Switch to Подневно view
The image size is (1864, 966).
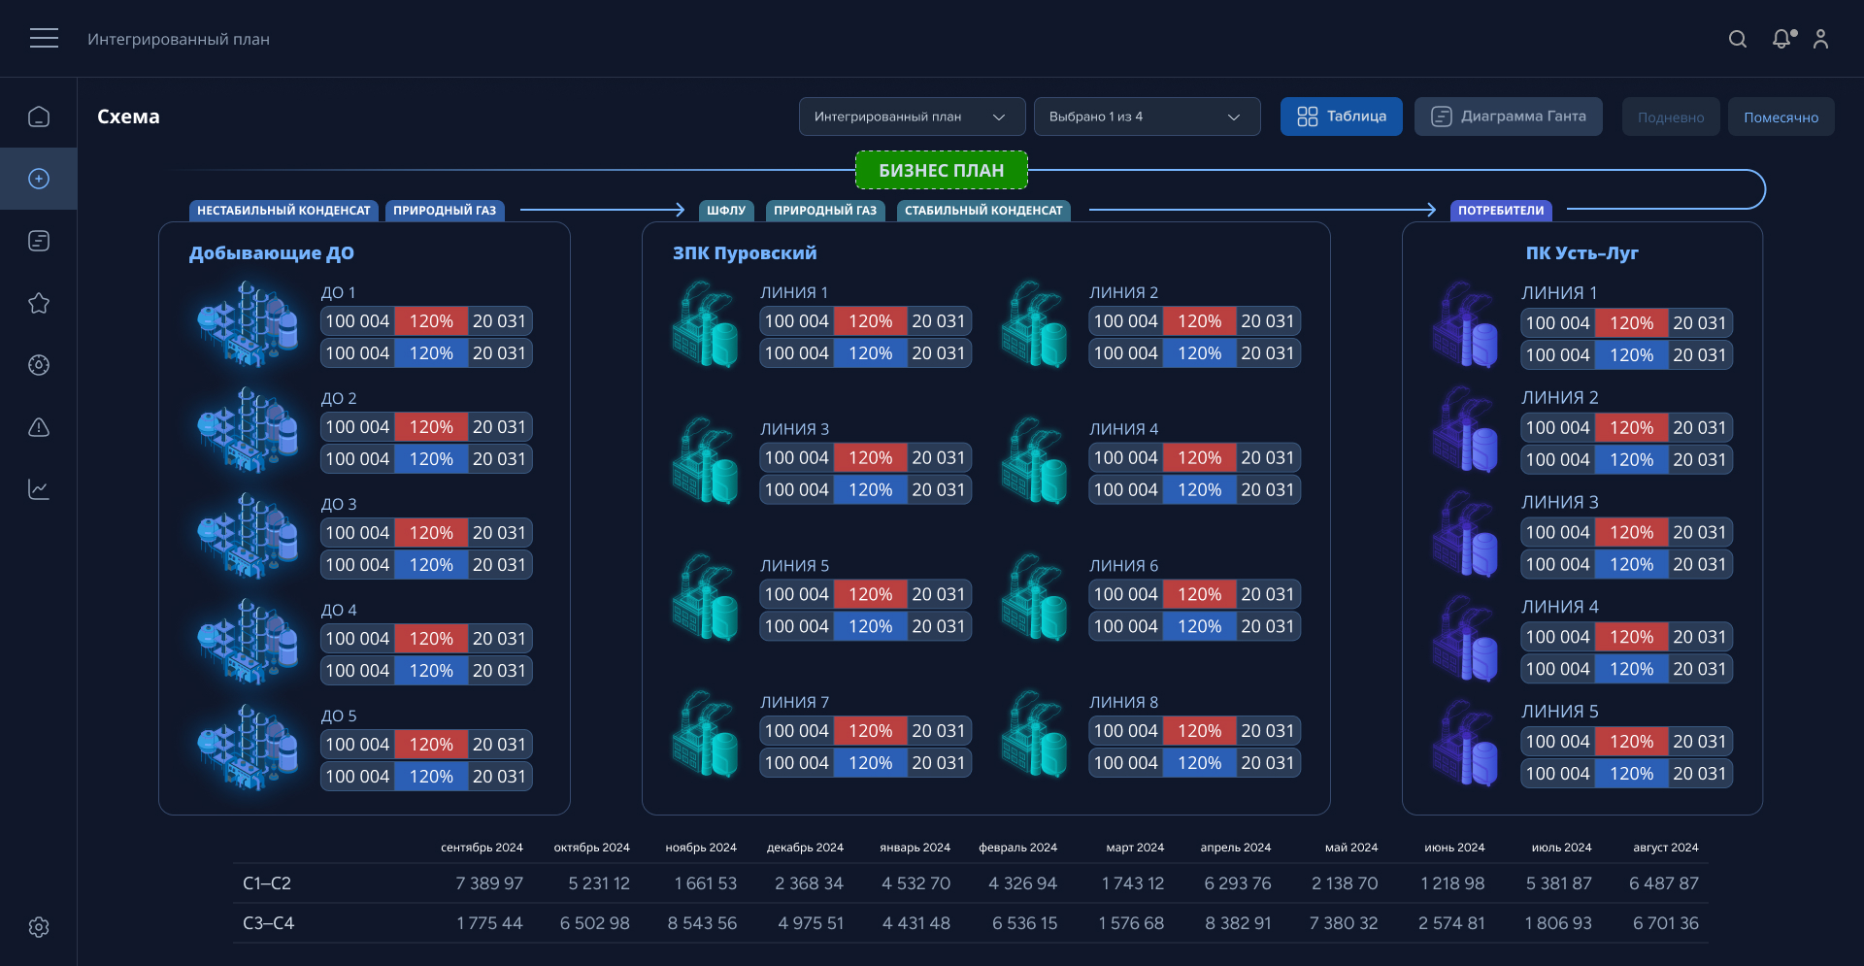pos(1670,117)
